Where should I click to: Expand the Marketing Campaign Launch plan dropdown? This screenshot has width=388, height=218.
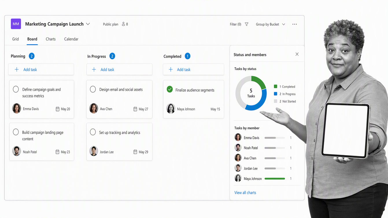click(x=88, y=24)
